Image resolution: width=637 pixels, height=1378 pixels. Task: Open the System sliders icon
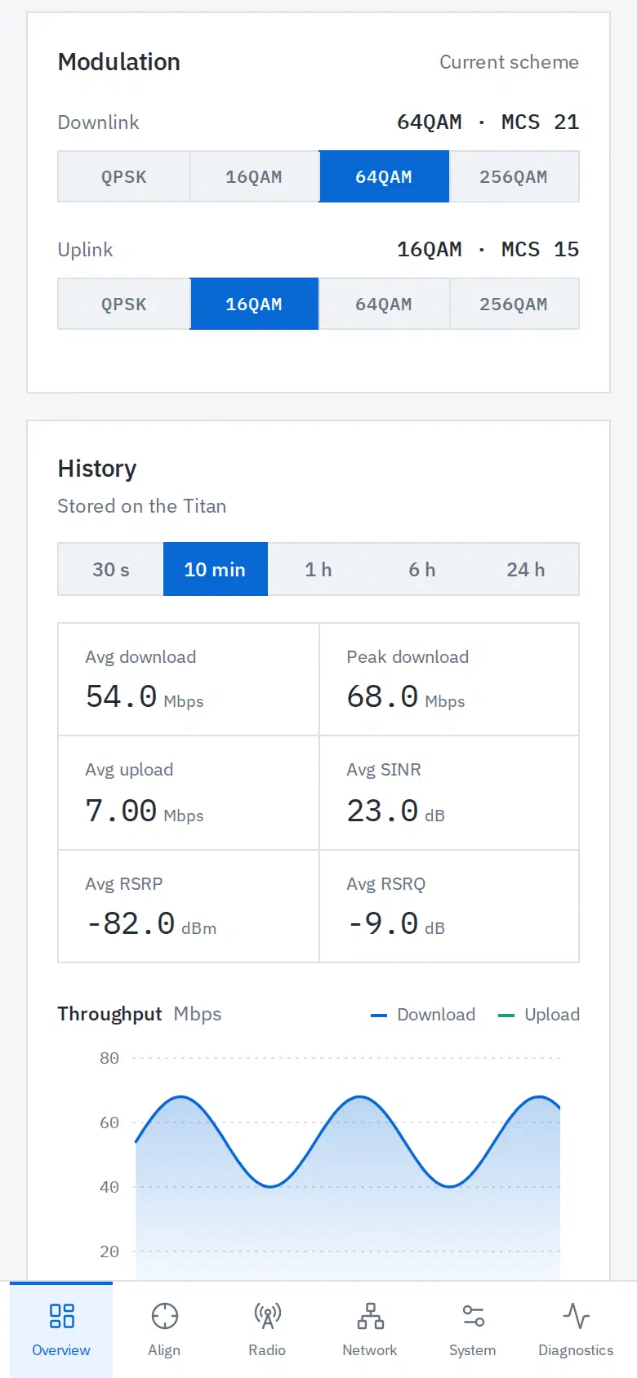coord(473,1316)
